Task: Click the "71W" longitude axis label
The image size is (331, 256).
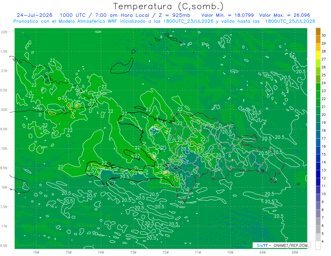Action: [198, 252]
